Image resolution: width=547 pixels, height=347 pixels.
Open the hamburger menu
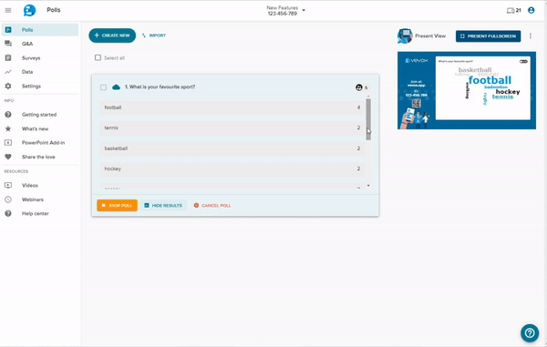(x=8, y=10)
